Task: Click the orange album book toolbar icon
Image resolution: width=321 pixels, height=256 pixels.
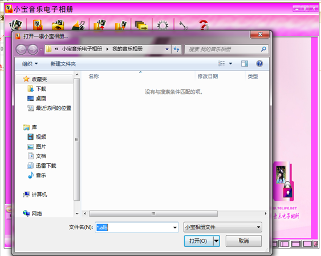Action: 38,24
